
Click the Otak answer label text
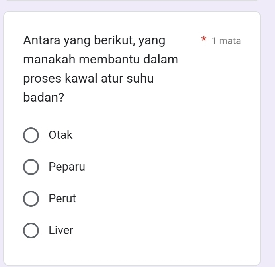click(60, 135)
